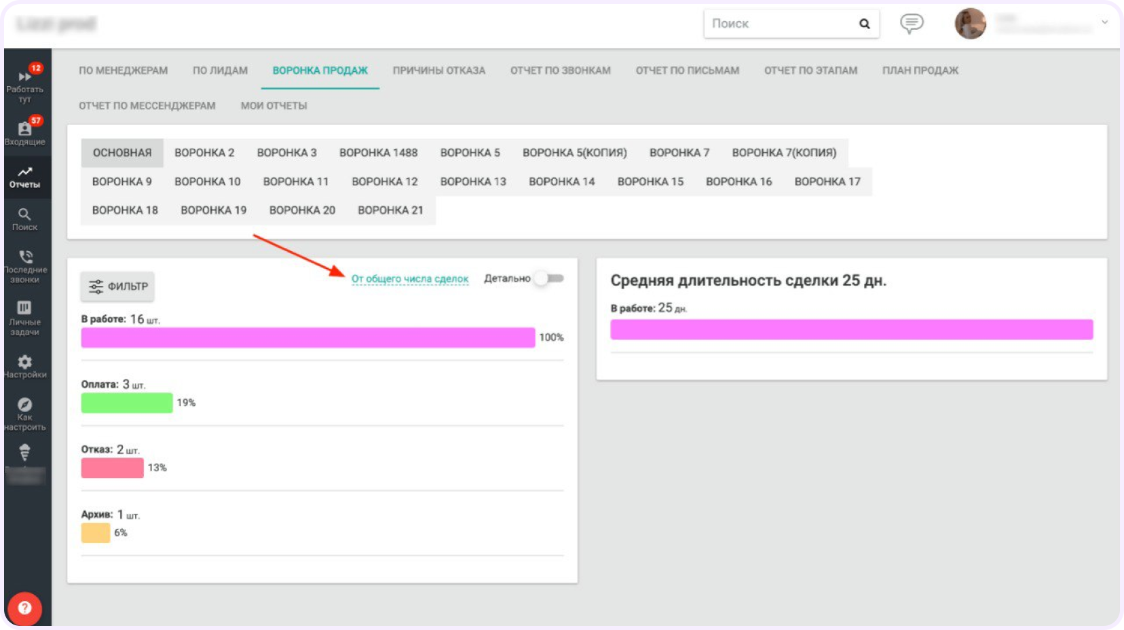
Task: Select 'Воронка продаж' tab
Action: [x=320, y=71]
